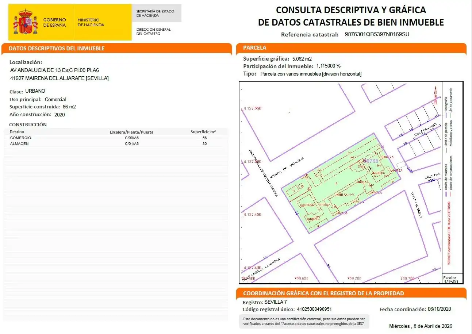Click the 'CALLE CANARIAS' street label on map
The image size is (472, 334).
(425, 131)
